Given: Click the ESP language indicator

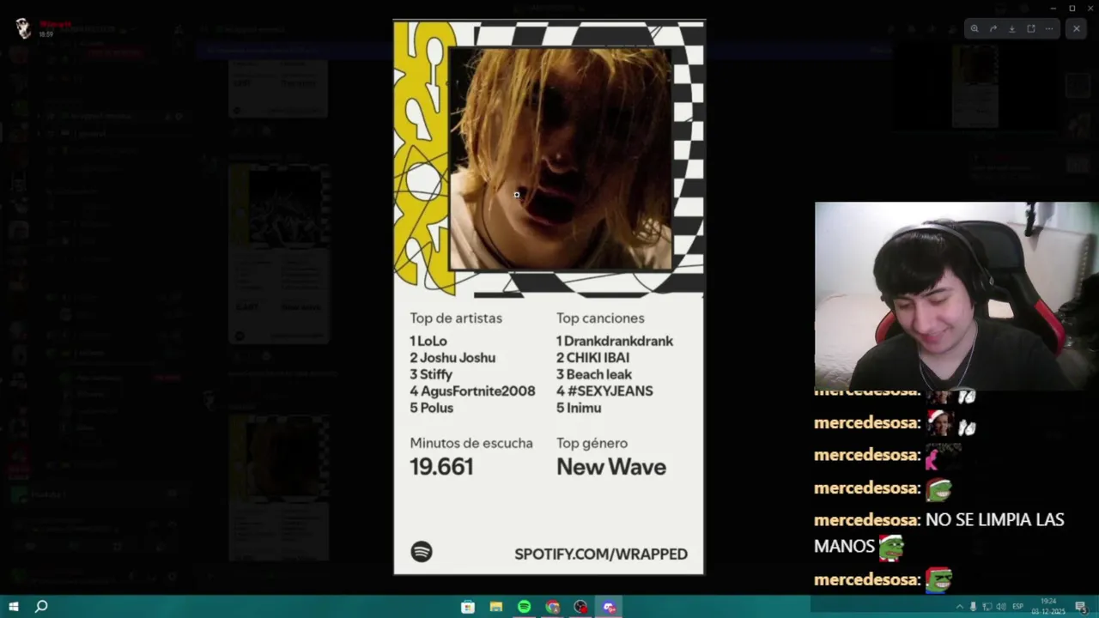Looking at the screenshot, I should click(1017, 607).
